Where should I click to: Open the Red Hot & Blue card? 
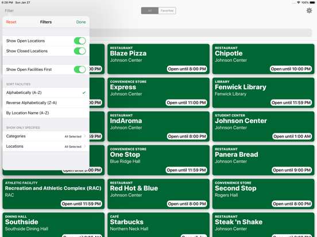(158, 194)
